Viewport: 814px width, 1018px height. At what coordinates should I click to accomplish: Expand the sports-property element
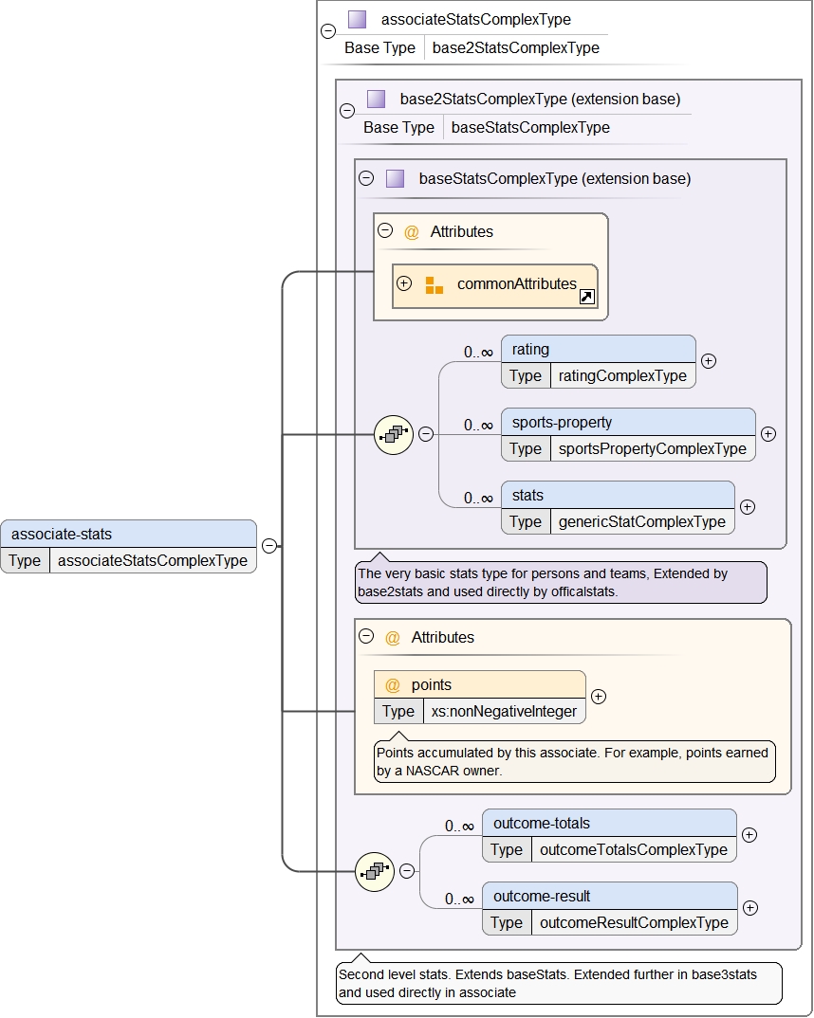768,434
